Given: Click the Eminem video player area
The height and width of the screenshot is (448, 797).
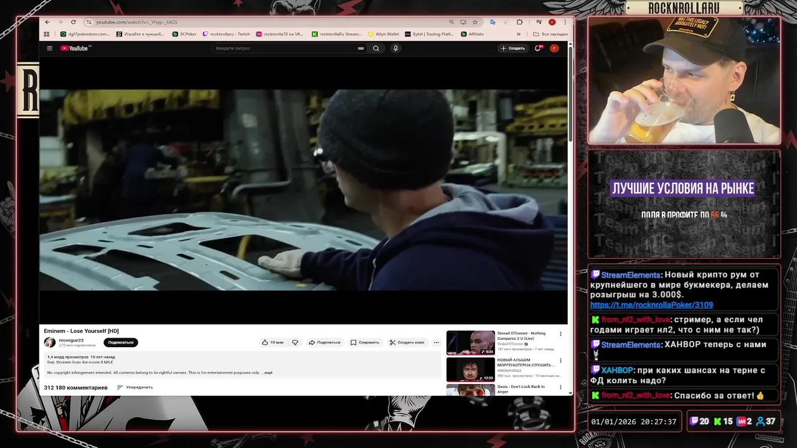Looking at the screenshot, I should coord(303,190).
